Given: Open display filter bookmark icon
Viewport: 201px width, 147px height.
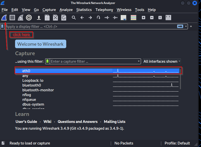Looking at the screenshot, I should (2, 27).
